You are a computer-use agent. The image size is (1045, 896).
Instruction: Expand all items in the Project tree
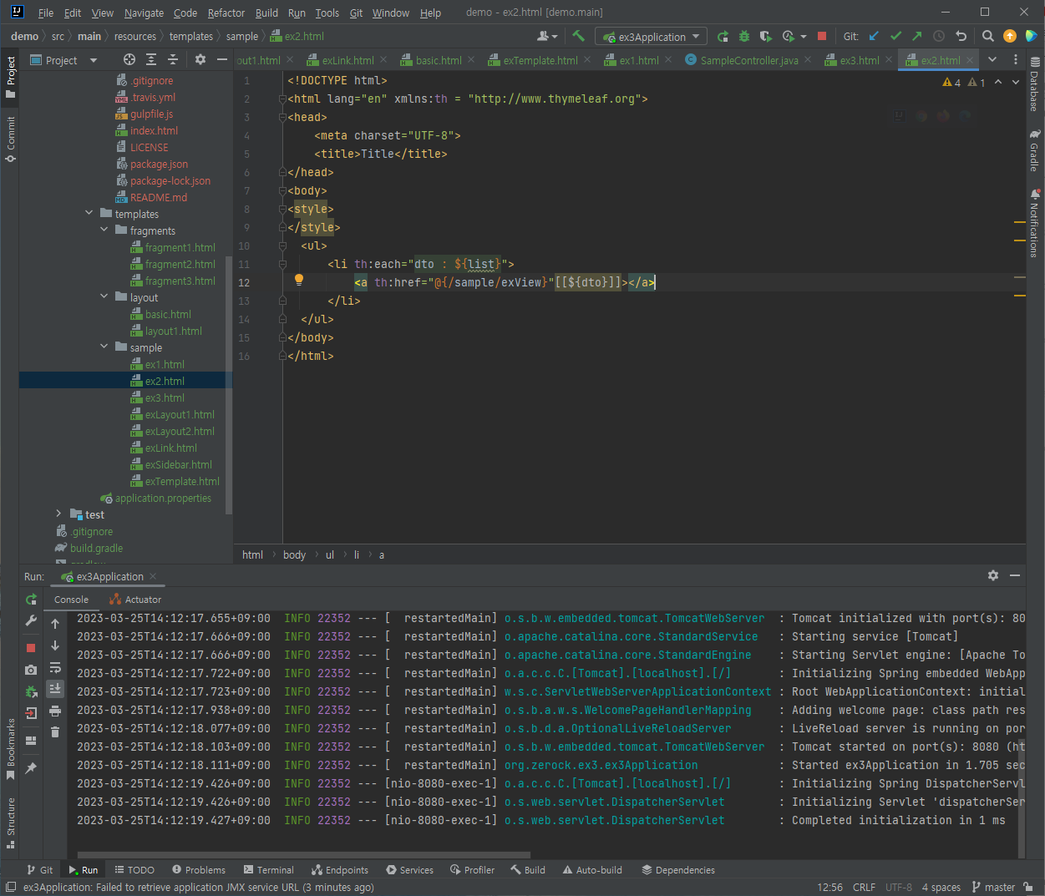(x=151, y=59)
